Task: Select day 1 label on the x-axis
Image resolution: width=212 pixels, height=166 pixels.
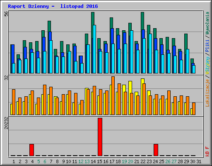Action: pyautogui.click(x=14, y=161)
